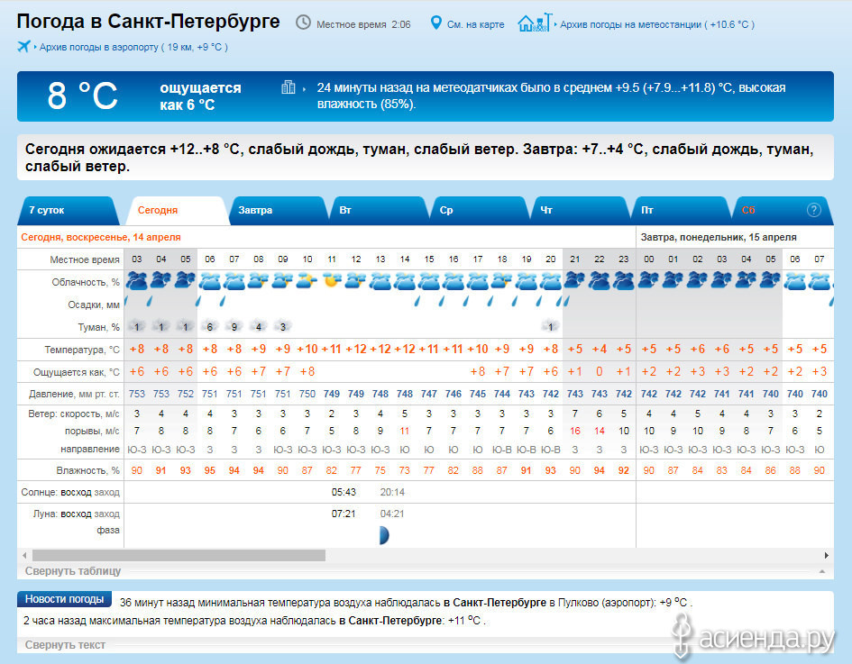This screenshot has width=852, height=664.
Task: Click the fog icon for hour 07
Action: 234,326
